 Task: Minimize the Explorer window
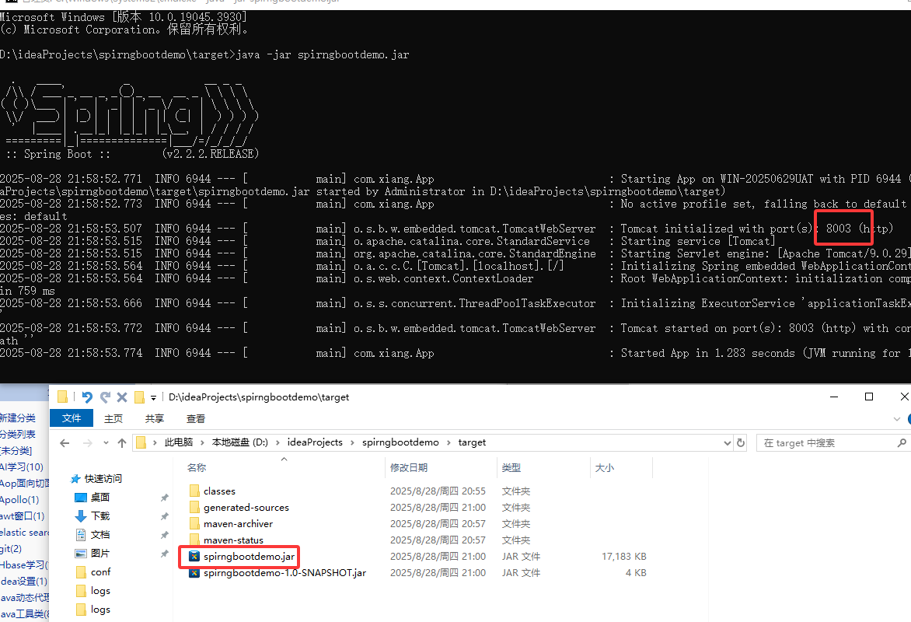[834, 397]
